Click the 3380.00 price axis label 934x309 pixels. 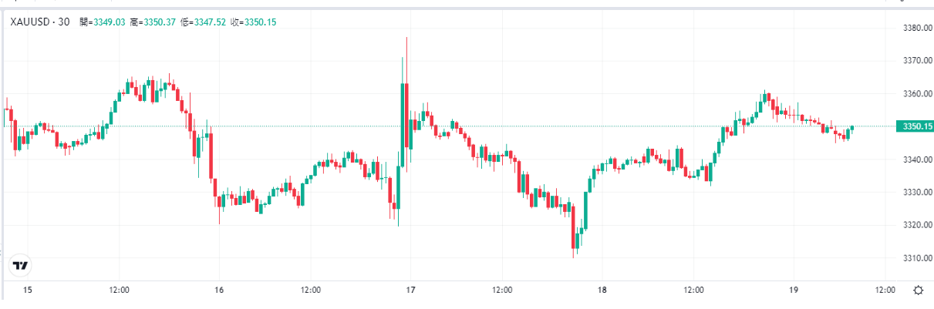point(913,29)
